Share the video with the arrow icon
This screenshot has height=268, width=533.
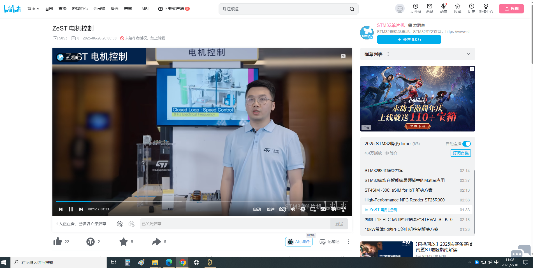pyautogui.click(x=156, y=241)
